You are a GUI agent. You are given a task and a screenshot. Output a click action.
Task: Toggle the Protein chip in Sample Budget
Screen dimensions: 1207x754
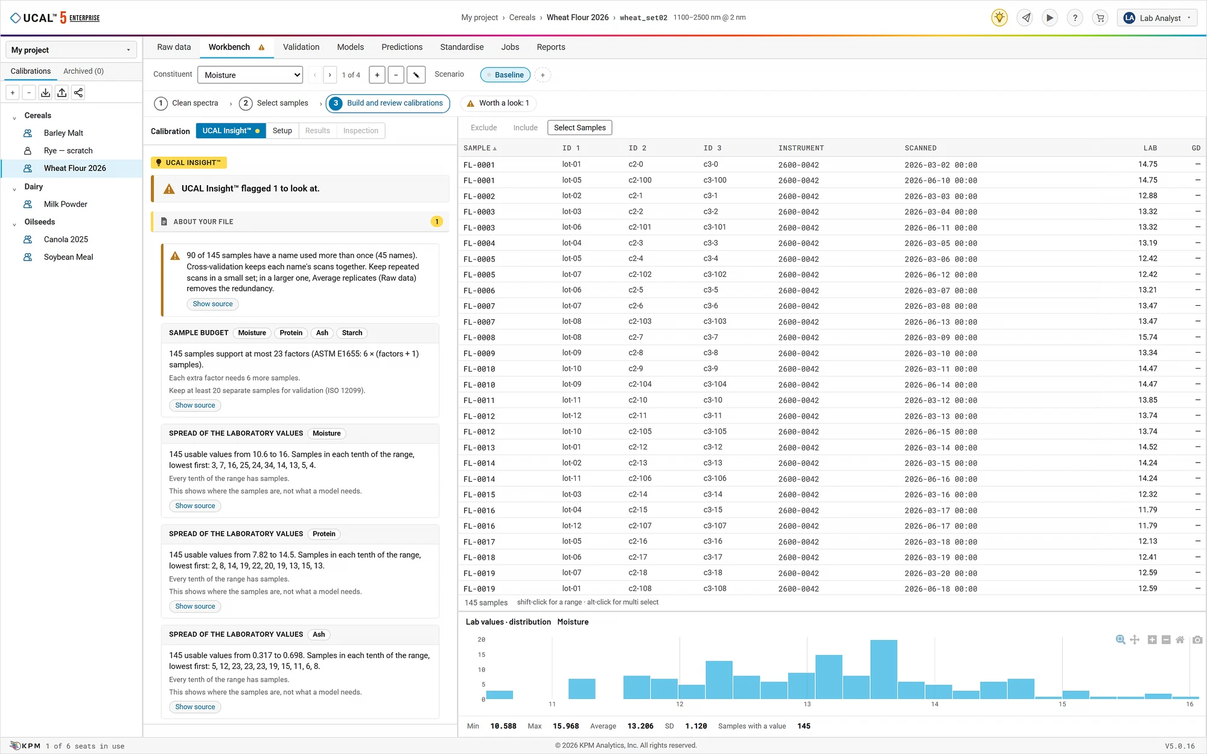tap(291, 333)
